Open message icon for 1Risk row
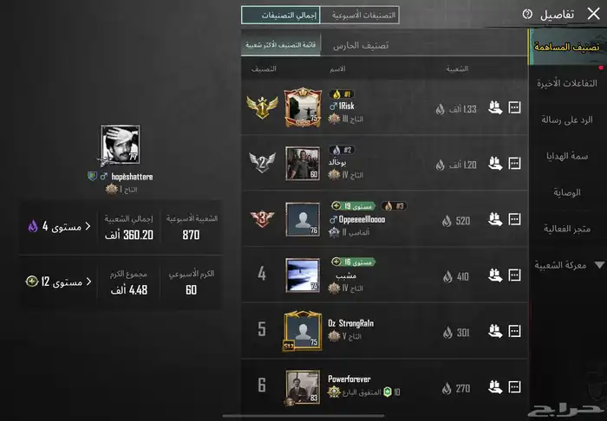The width and height of the screenshot is (607, 421). [x=514, y=107]
